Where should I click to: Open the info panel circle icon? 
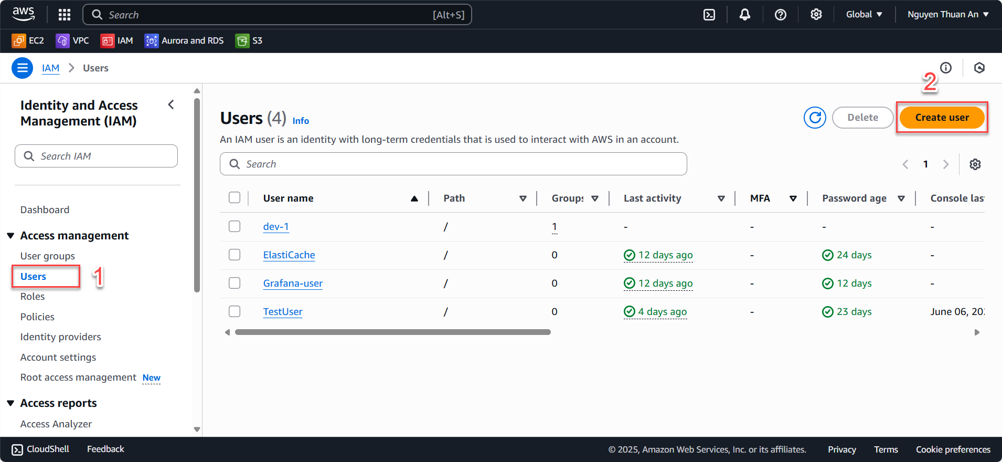click(x=946, y=68)
